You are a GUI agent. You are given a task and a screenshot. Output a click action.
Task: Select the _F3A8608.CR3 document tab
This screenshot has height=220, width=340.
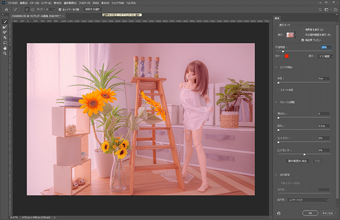pos(36,16)
